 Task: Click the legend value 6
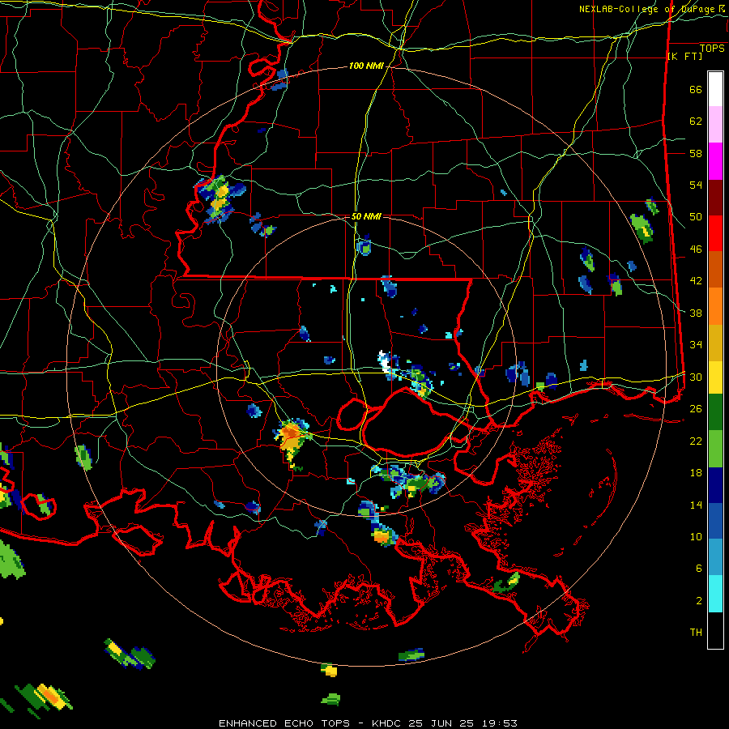pos(699,569)
